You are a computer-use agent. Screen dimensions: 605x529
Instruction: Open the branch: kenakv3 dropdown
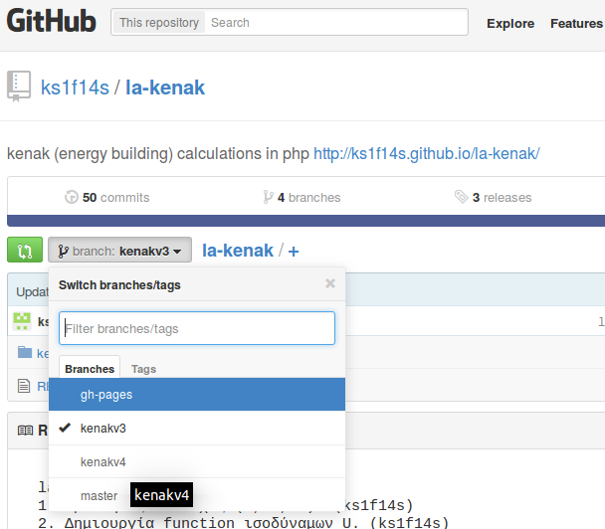119,251
